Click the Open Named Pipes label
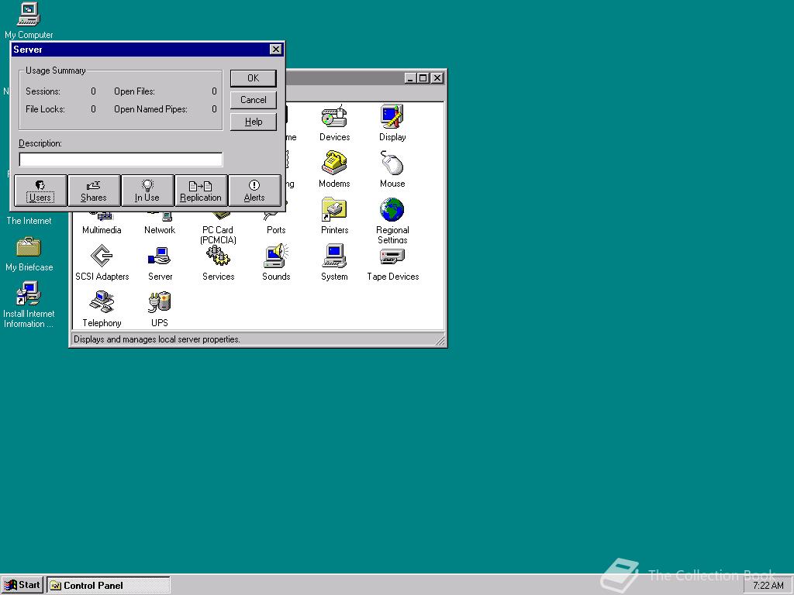This screenshot has height=595, width=794. click(150, 108)
